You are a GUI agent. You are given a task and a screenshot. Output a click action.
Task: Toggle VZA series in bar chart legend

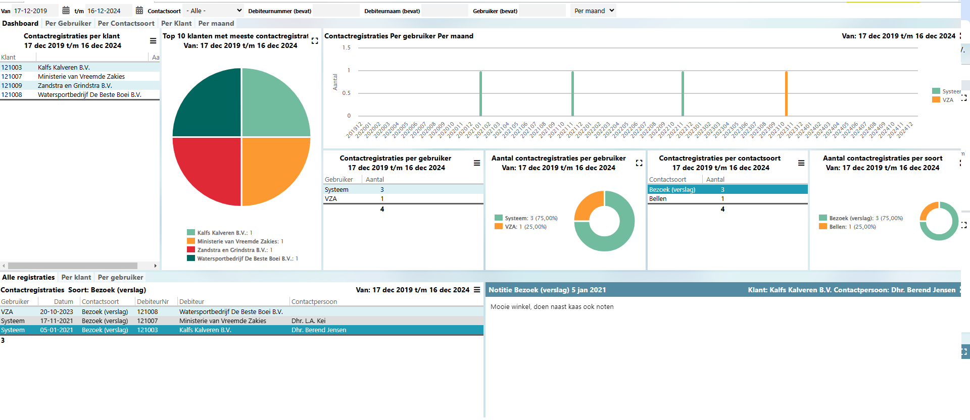coord(936,100)
